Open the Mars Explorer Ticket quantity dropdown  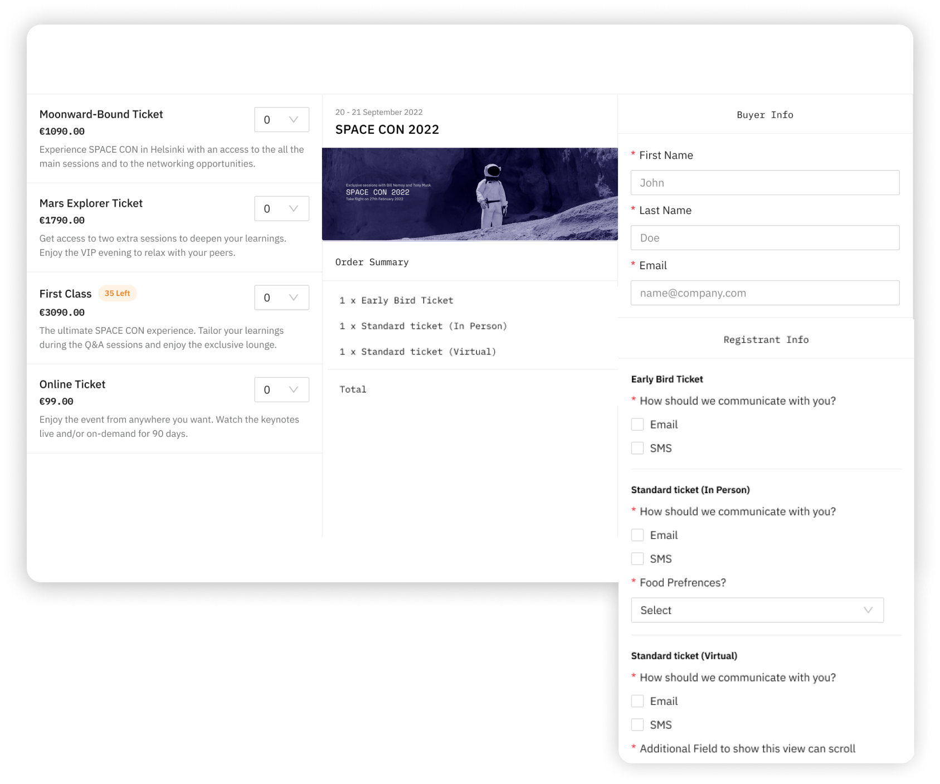281,208
